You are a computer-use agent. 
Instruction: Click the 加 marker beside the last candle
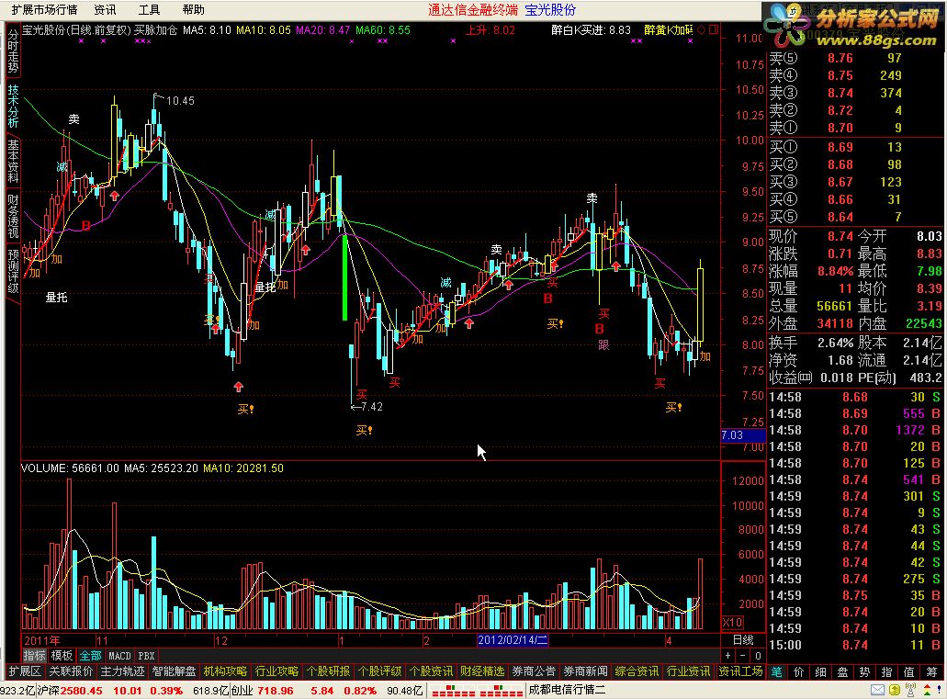(705, 356)
